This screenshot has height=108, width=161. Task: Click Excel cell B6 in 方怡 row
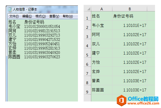[x=130, y=62]
